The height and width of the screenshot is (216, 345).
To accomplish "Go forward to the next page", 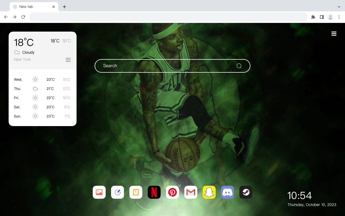I will point(15,17).
